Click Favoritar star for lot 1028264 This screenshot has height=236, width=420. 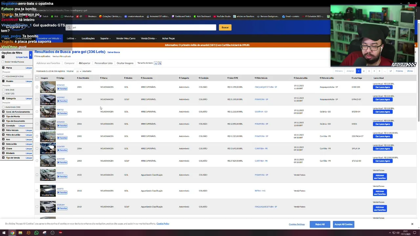pos(62,208)
